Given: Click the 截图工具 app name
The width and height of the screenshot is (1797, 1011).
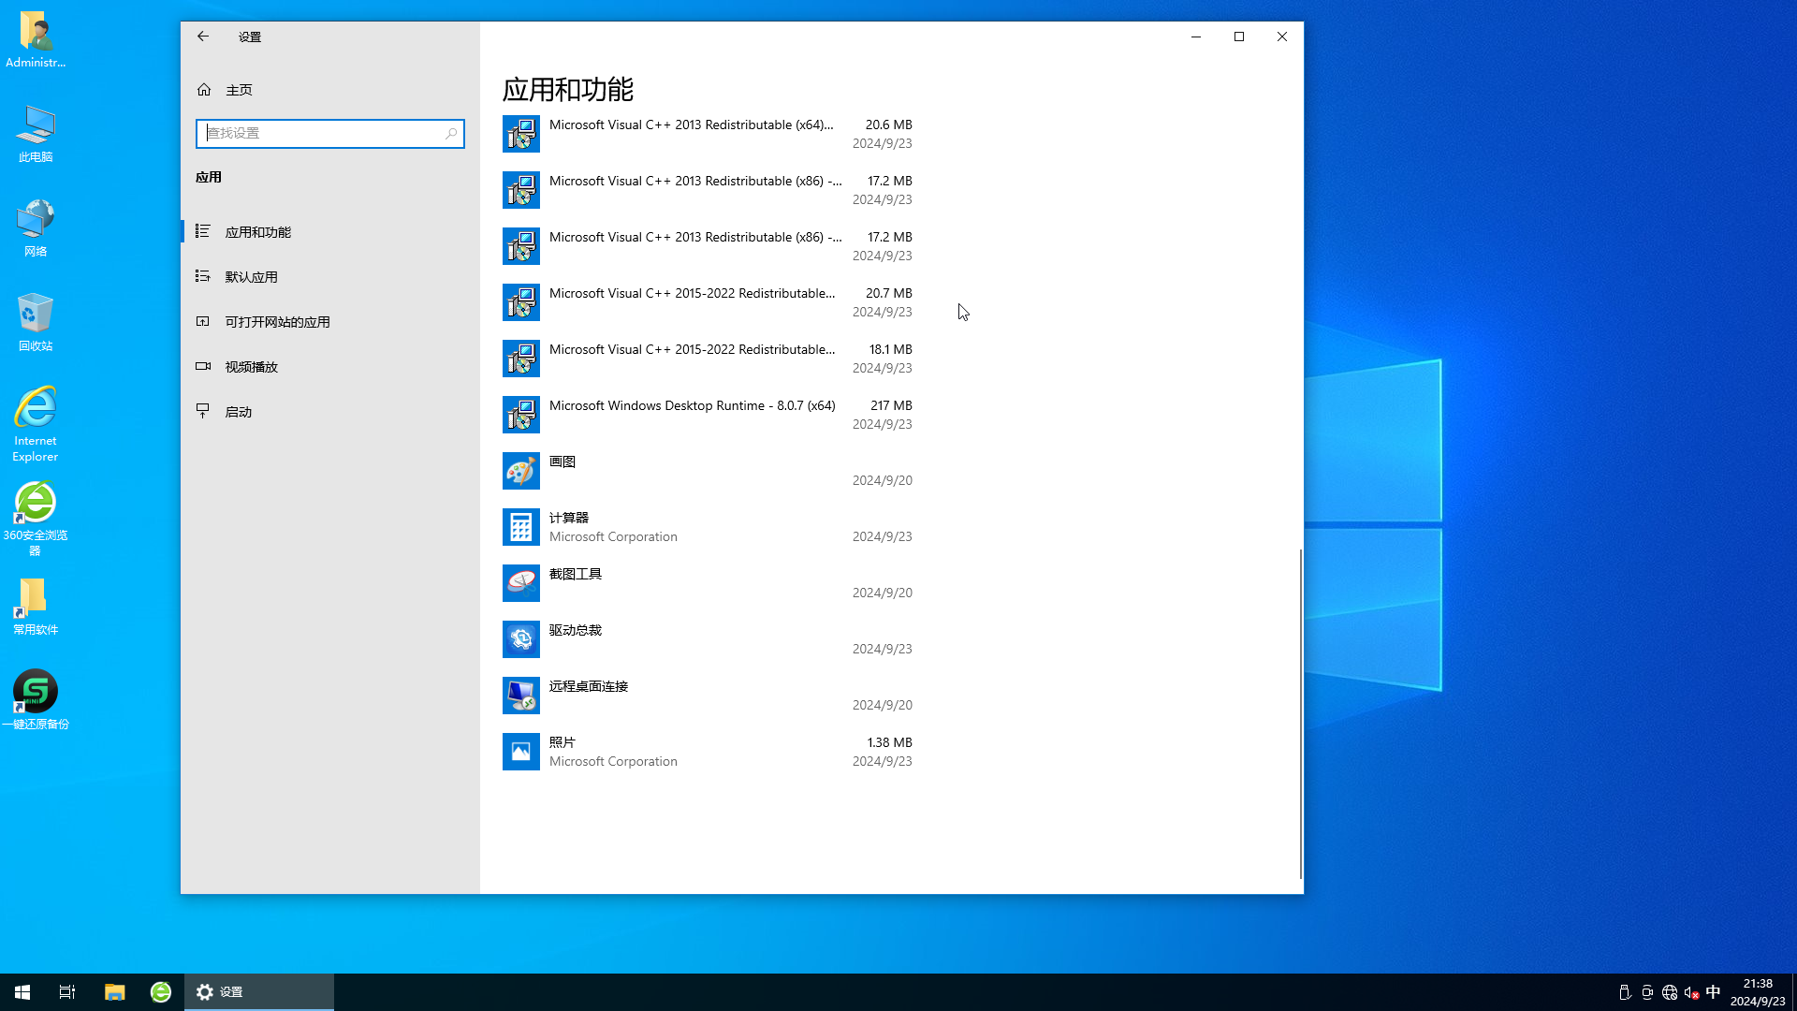Looking at the screenshot, I should click(576, 574).
